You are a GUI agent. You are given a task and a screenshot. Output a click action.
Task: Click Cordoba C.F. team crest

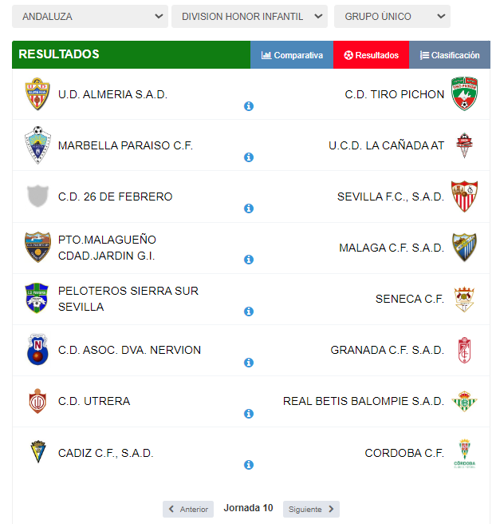(465, 453)
